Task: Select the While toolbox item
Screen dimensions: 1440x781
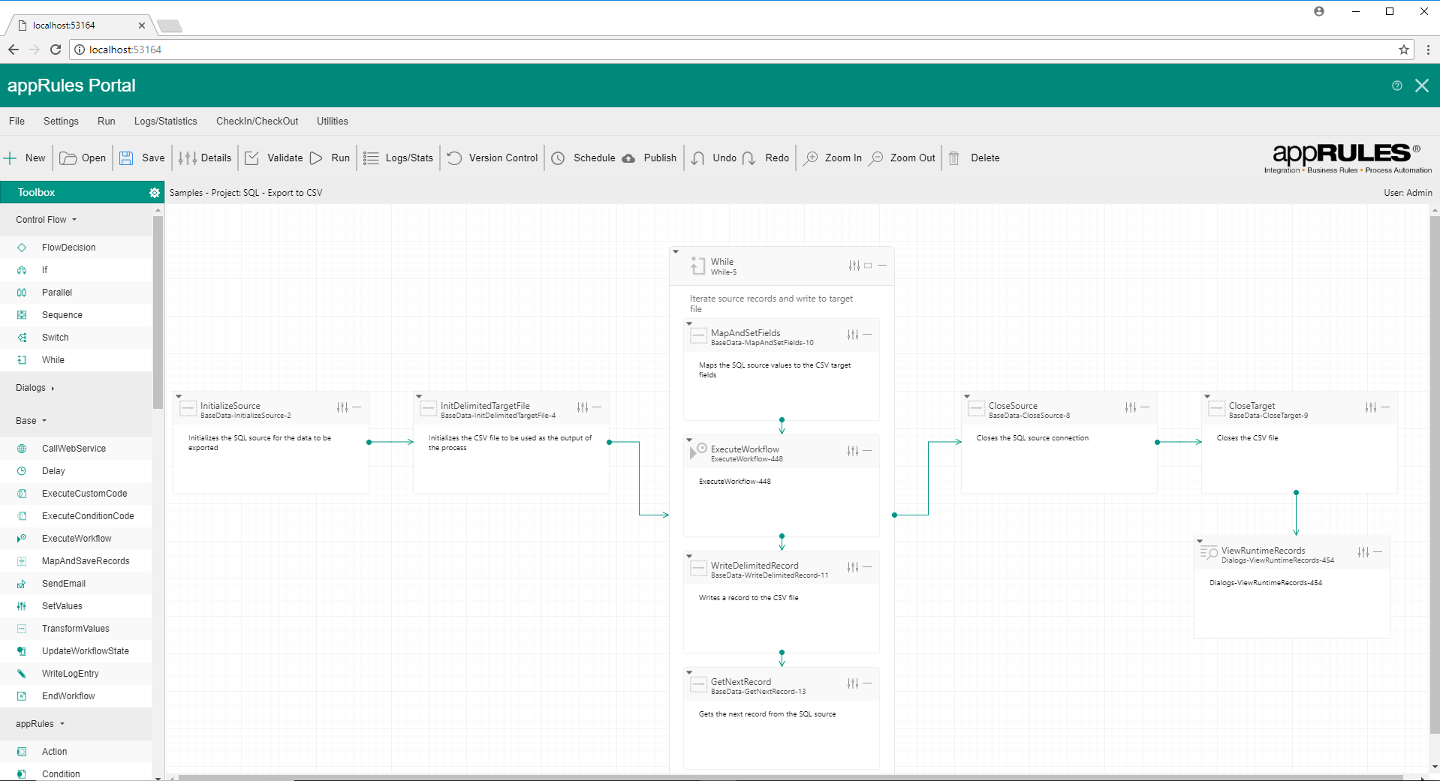Action: click(x=76, y=360)
